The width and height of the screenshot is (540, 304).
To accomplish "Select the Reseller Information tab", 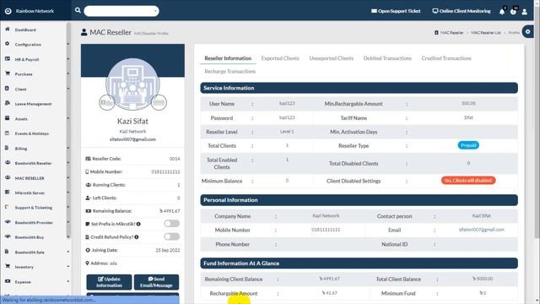I will [x=228, y=58].
